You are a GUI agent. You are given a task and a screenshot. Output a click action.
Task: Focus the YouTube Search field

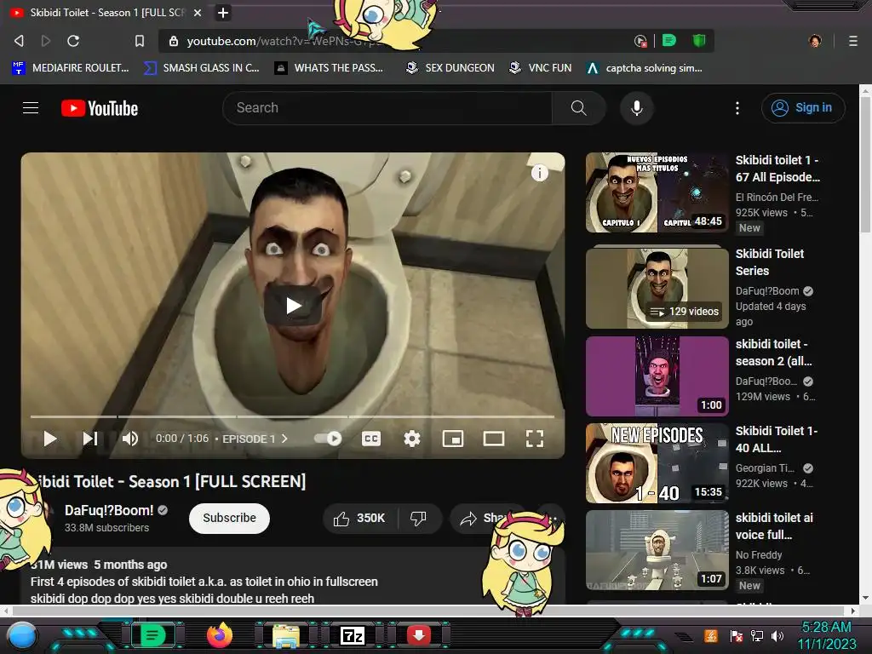click(x=387, y=108)
